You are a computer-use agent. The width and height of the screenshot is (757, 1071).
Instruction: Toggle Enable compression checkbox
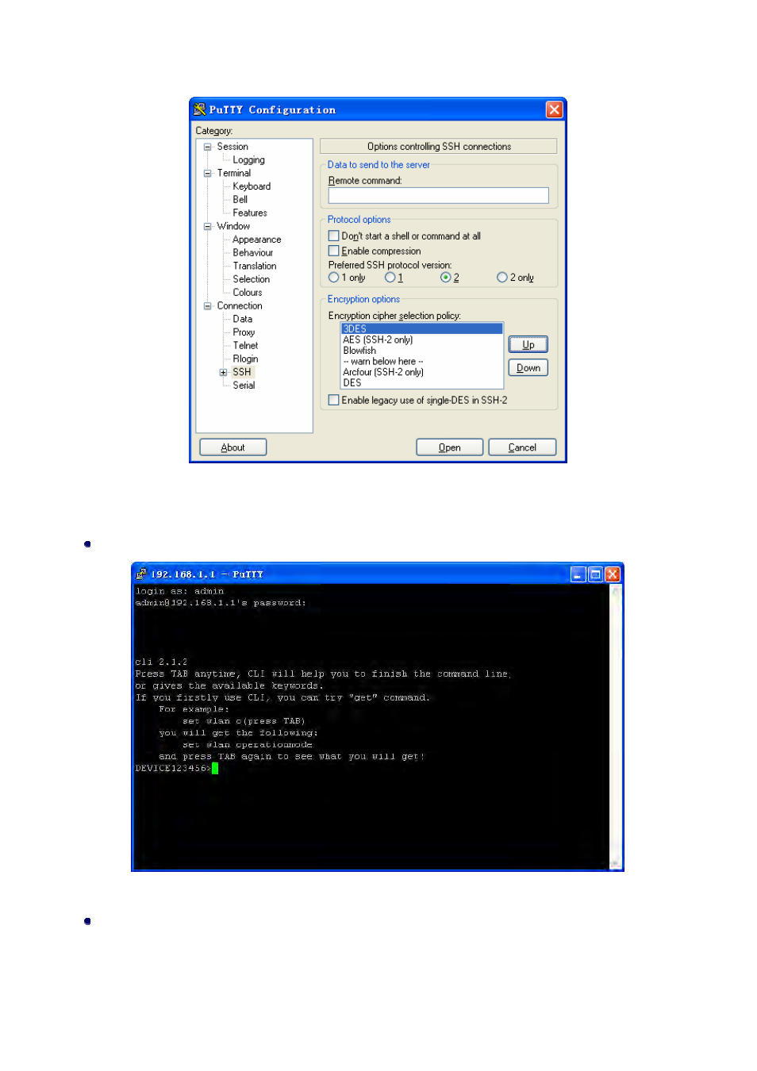[334, 251]
